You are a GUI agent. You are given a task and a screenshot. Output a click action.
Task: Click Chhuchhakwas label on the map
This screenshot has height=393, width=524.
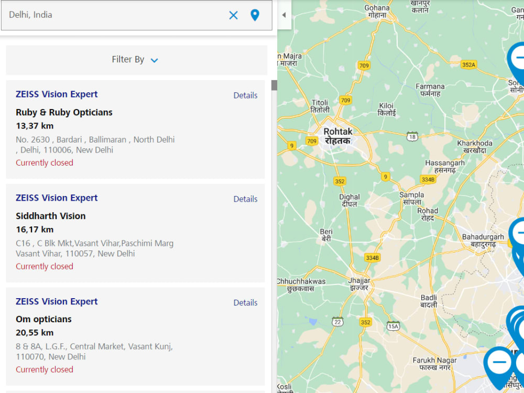pos(301,285)
